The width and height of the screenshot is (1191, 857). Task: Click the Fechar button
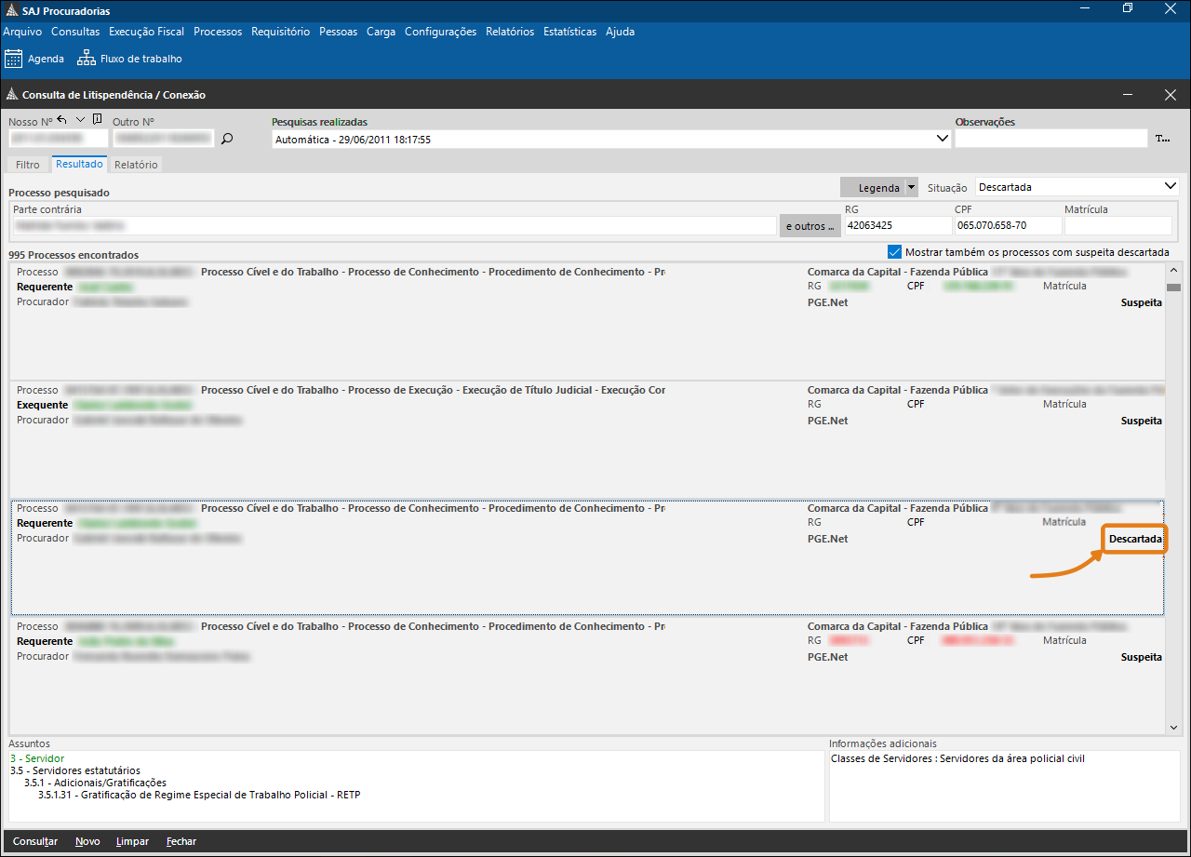point(181,841)
